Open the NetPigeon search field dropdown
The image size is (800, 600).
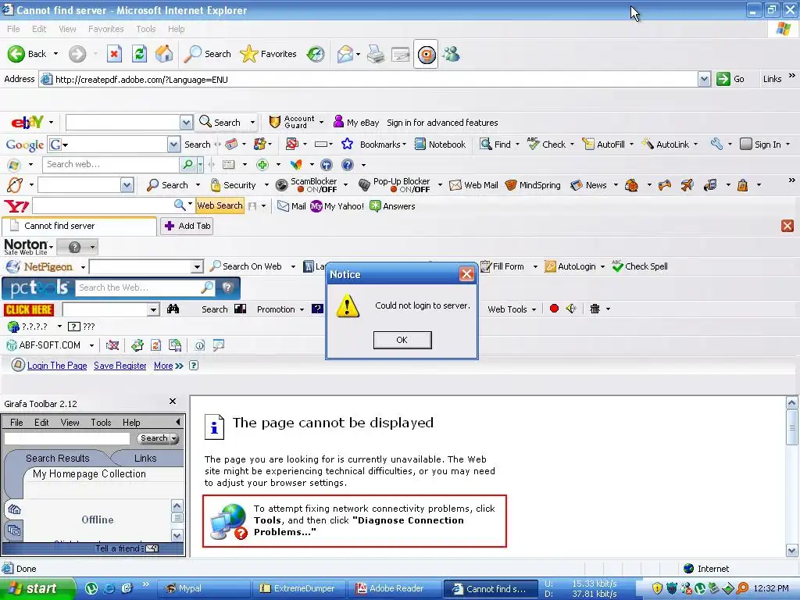coord(197,266)
